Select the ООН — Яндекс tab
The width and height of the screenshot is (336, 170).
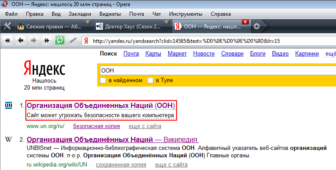point(212,27)
